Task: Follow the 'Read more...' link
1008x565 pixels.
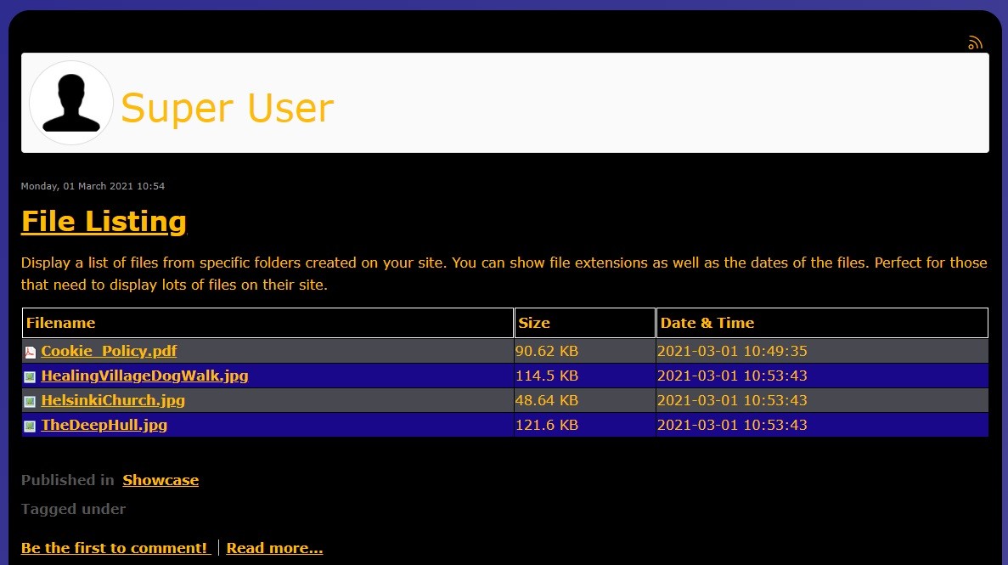Action: click(274, 548)
